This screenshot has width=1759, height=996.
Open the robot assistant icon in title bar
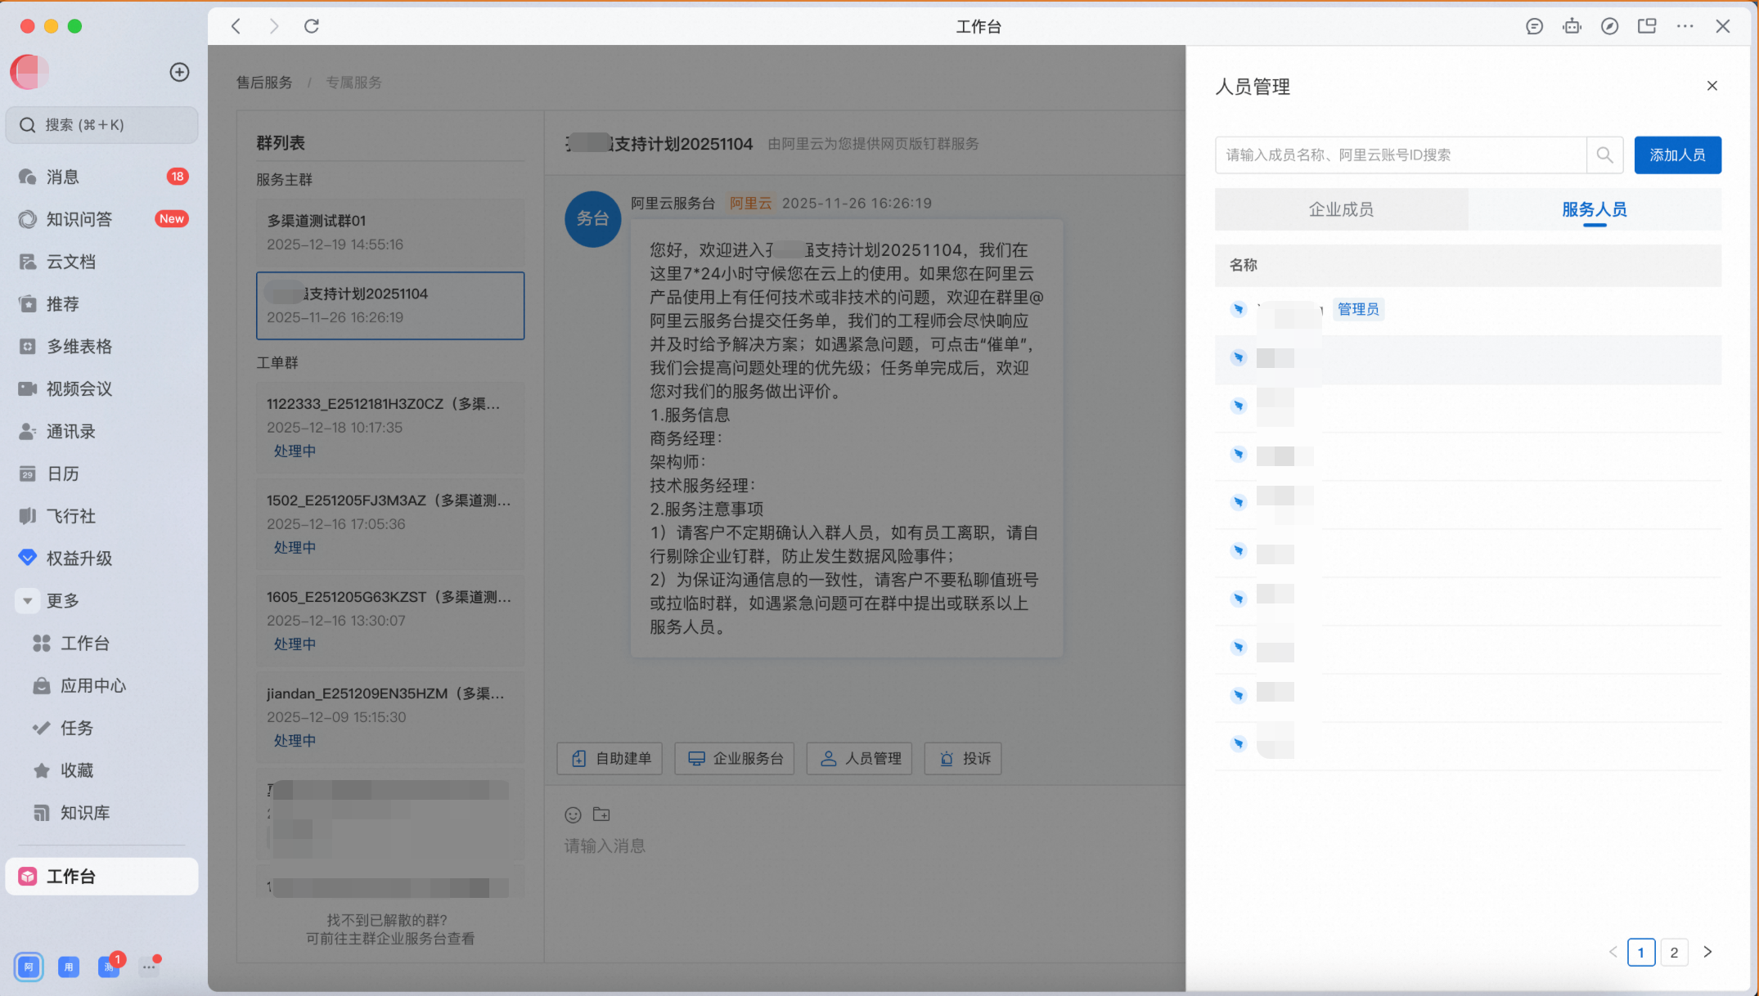[1572, 26]
